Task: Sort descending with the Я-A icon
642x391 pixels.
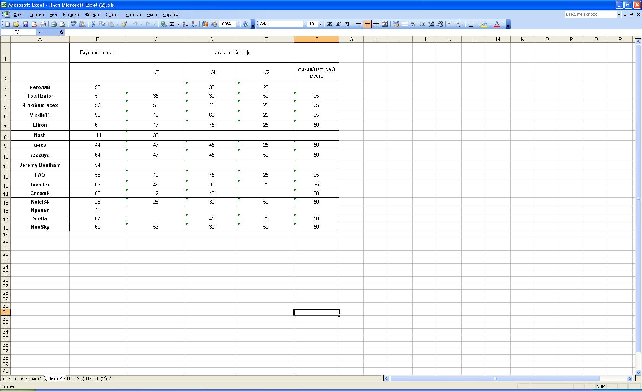Action: [x=194, y=24]
